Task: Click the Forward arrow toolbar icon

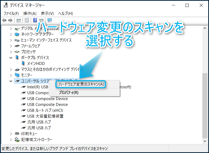Action: point(10,20)
